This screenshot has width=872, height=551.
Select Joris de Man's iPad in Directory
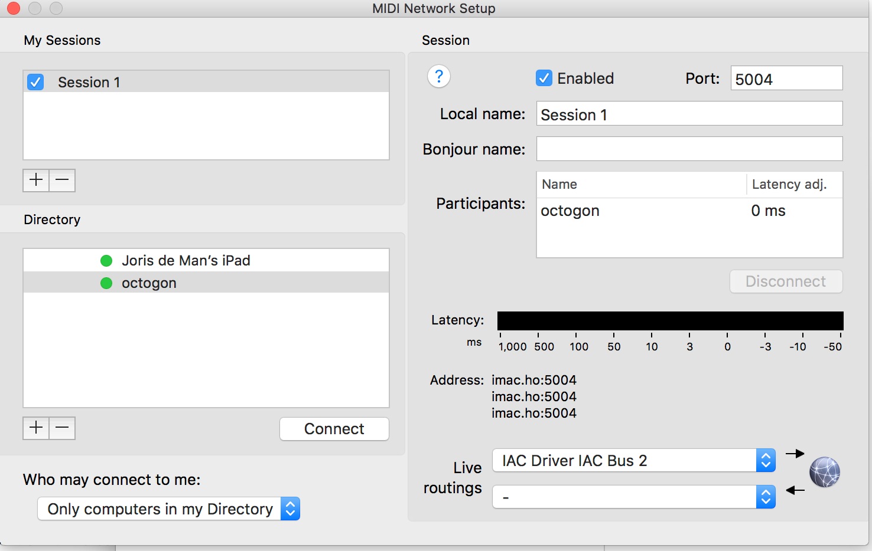(186, 261)
